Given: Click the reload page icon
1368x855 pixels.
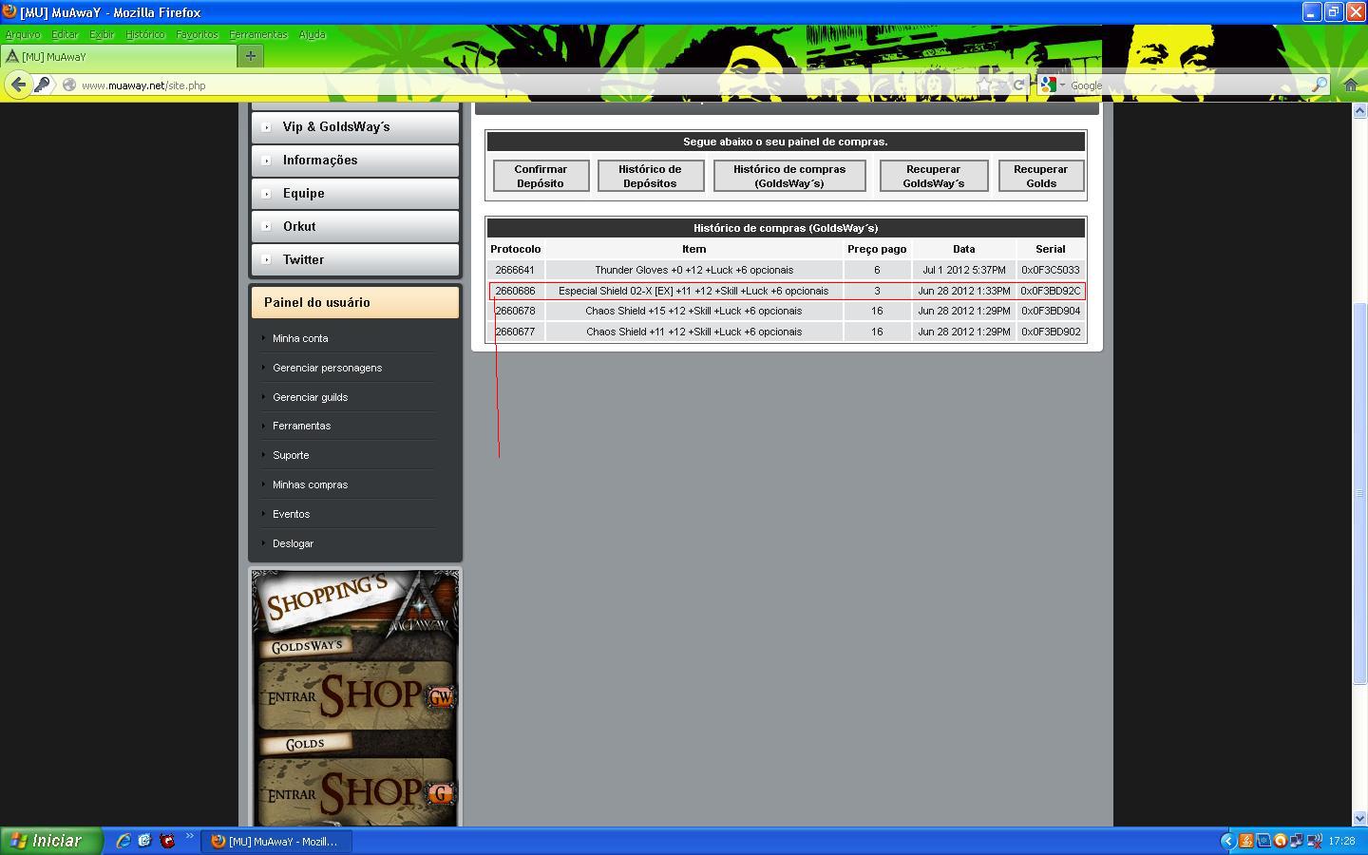Looking at the screenshot, I should tap(1018, 85).
